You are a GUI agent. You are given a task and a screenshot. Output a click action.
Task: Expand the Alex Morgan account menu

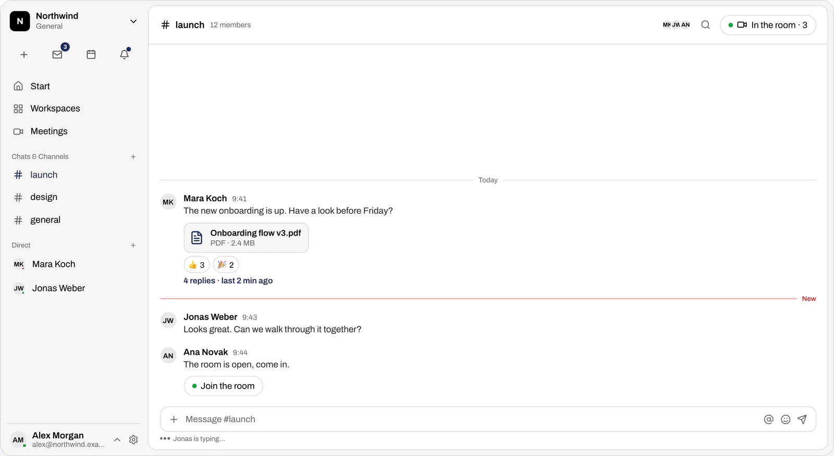[x=117, y=440]
